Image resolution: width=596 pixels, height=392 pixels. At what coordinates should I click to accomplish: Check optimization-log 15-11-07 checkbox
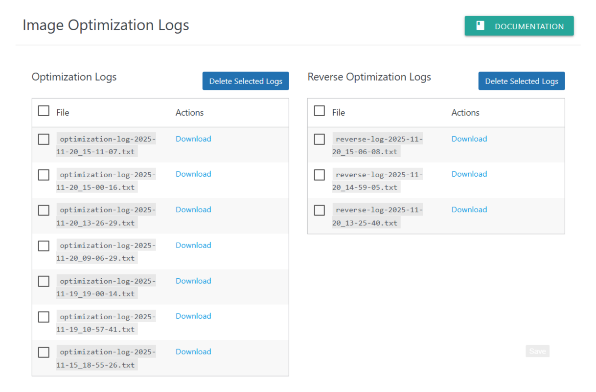coord(44,140)
